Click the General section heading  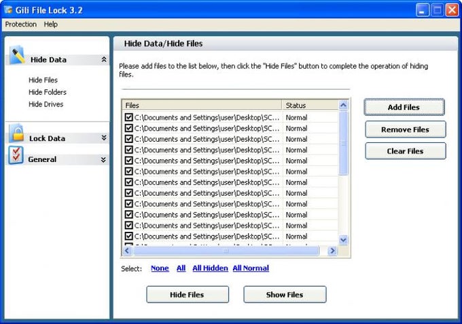coord(42,159)
